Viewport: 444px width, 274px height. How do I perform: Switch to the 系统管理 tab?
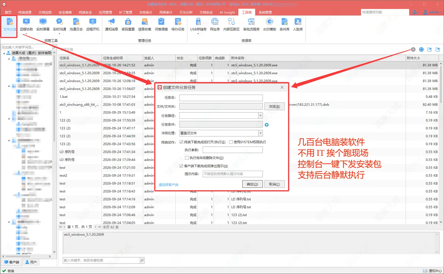click(265, 12)
